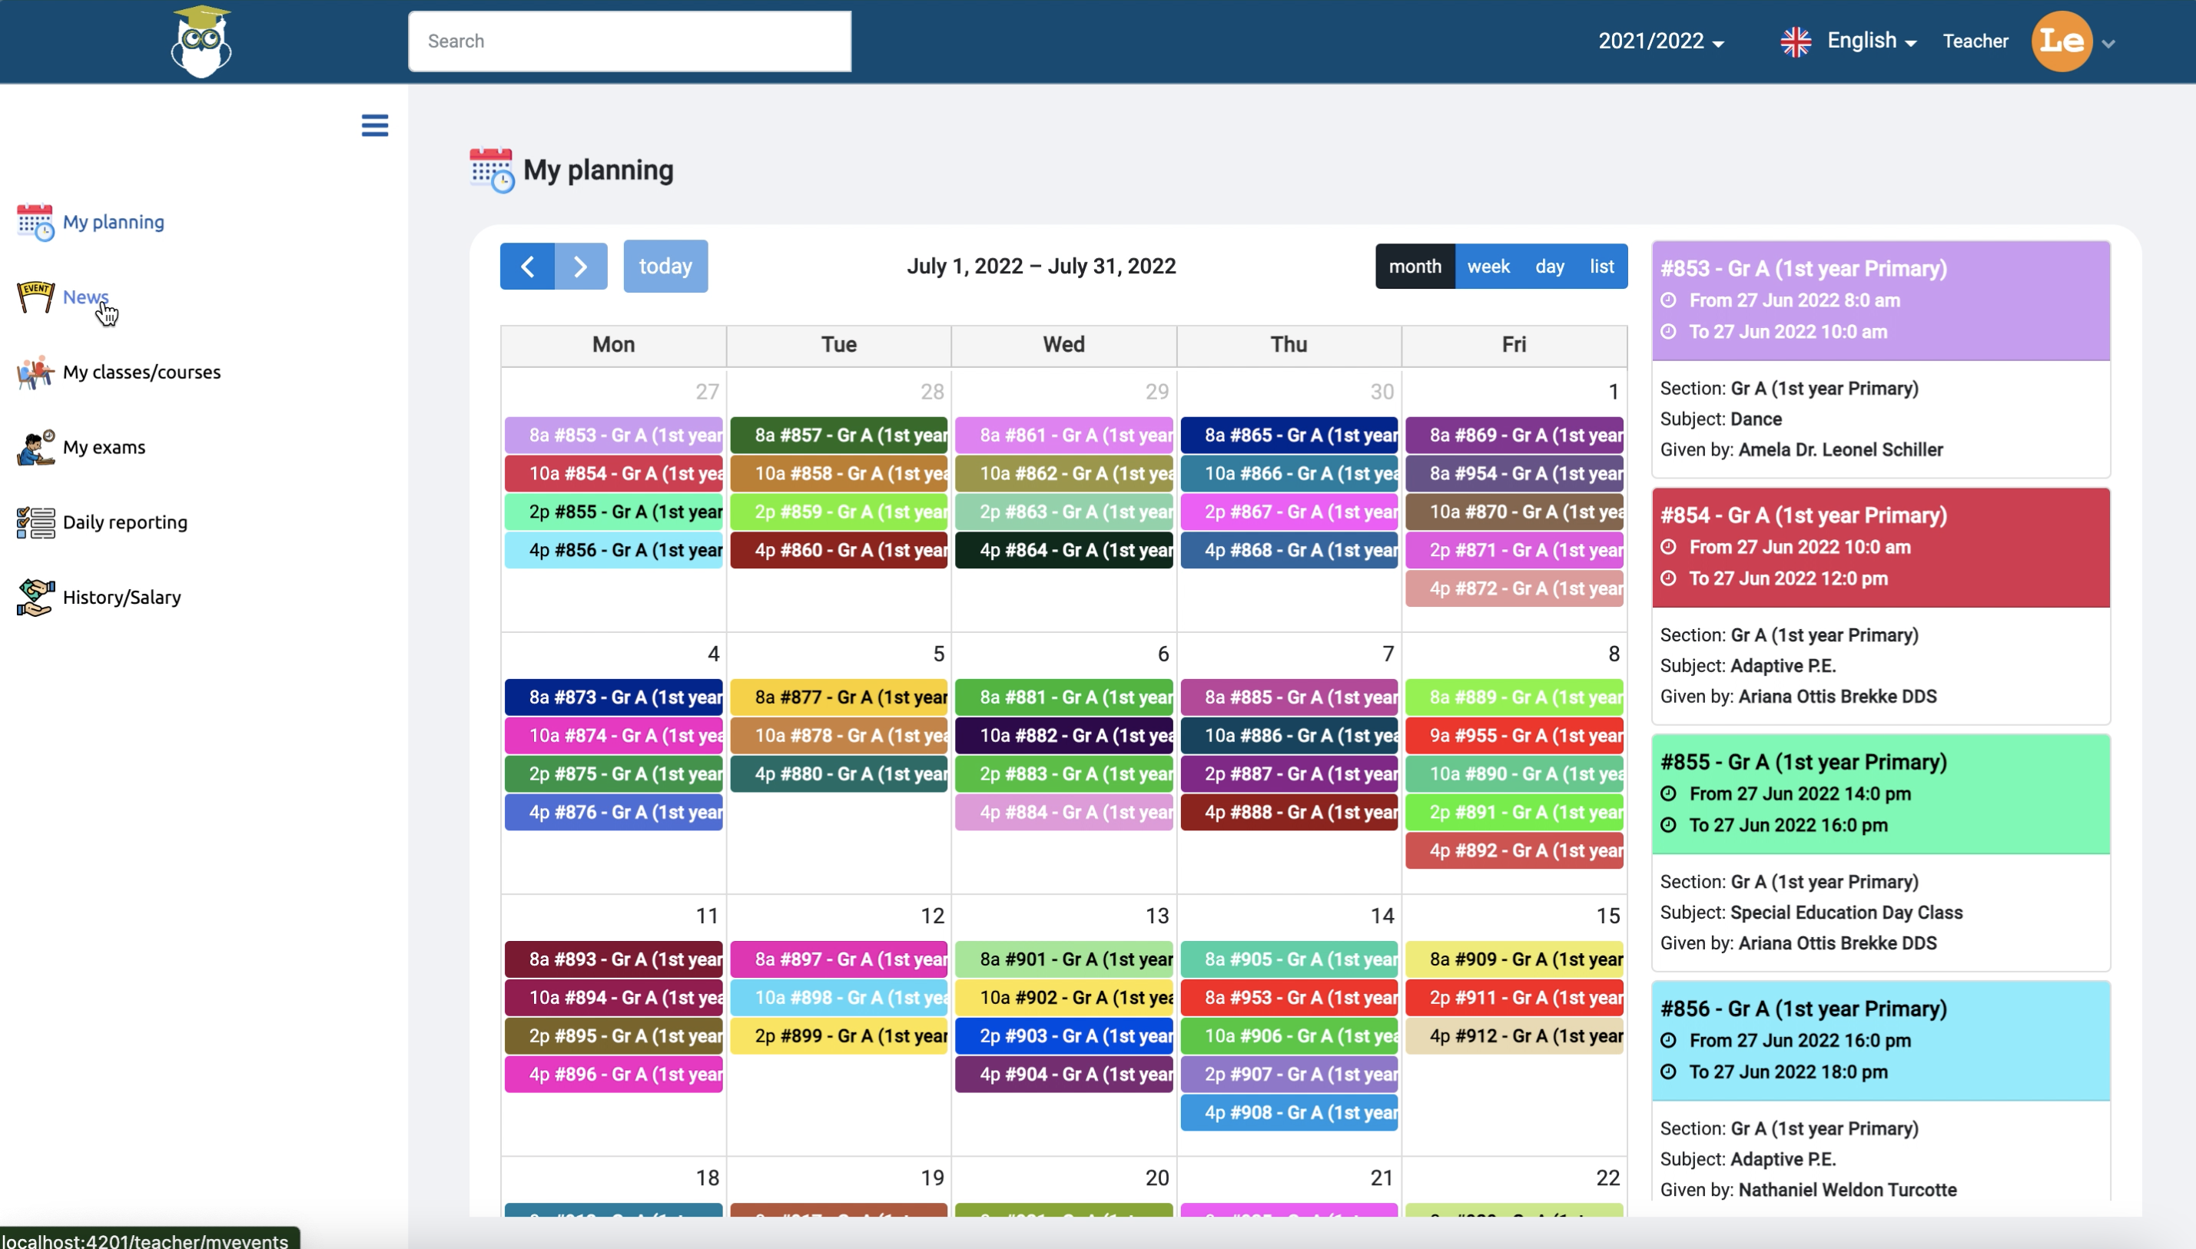Screen dimensions: 2196x1249
Task: Open the English language dropdown
Action: pyautogui.click(x=1872, y=41)
